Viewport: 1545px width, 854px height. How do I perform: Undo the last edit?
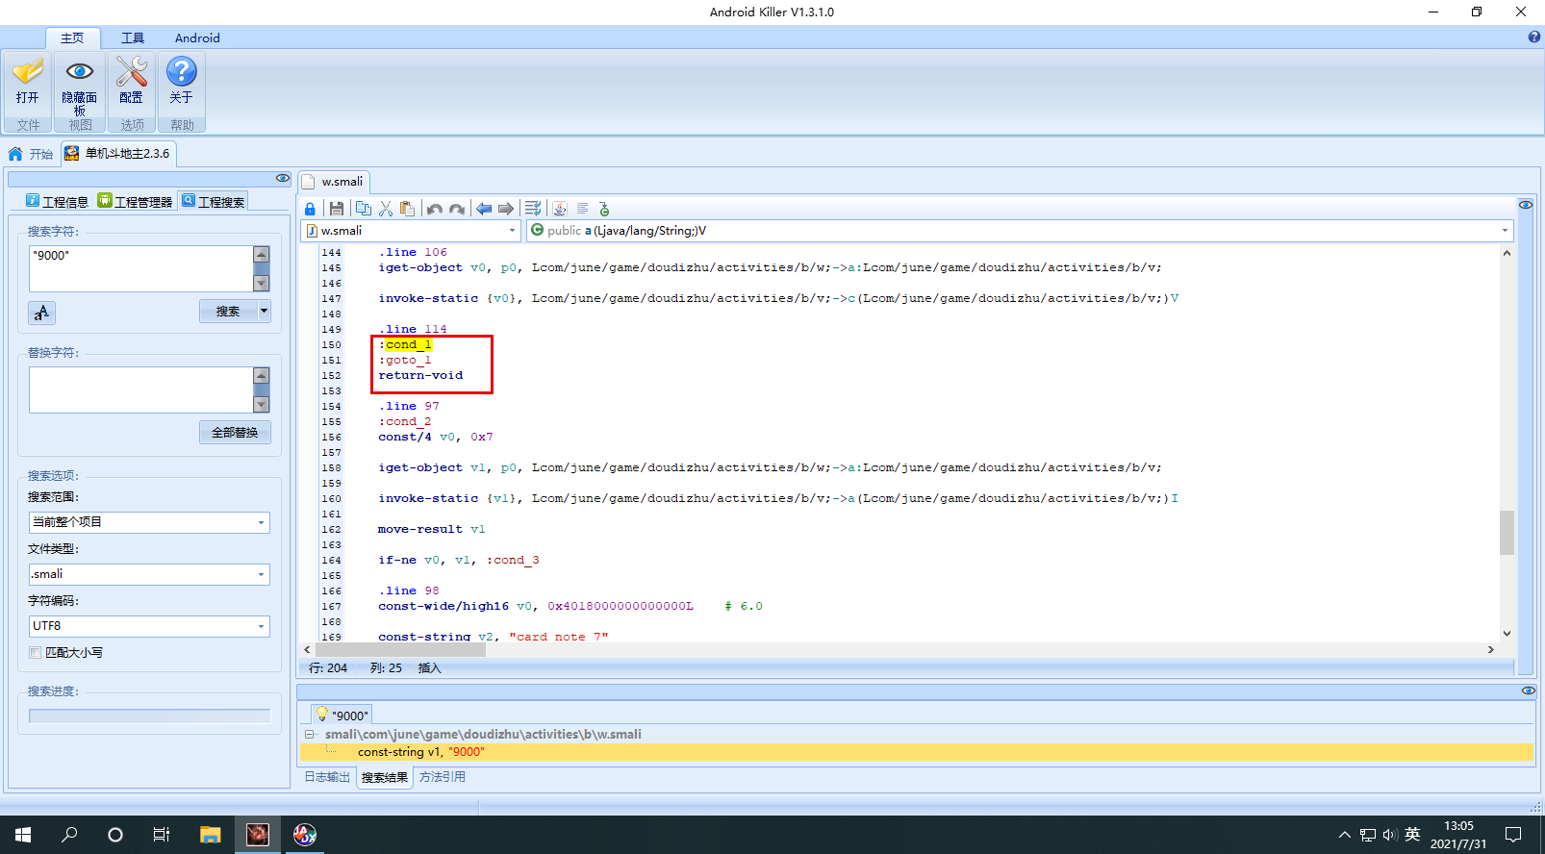tap(435, 209)
